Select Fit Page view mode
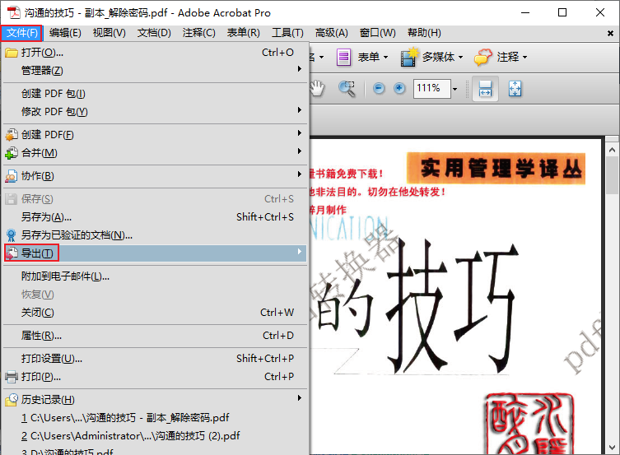This screenshot has height=455, width=620. click(515, 89)
